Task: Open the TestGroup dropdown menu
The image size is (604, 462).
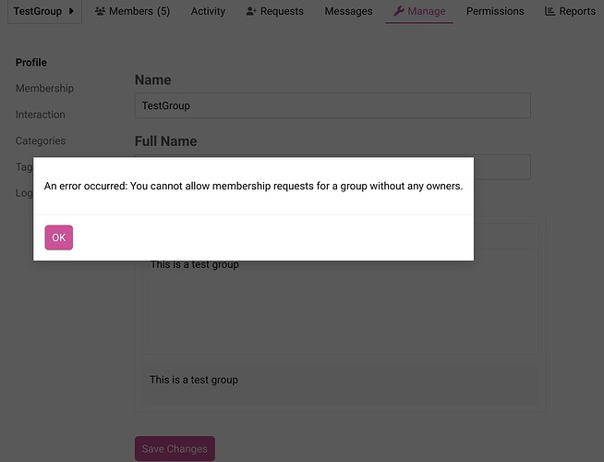Action: coord(44,11)
